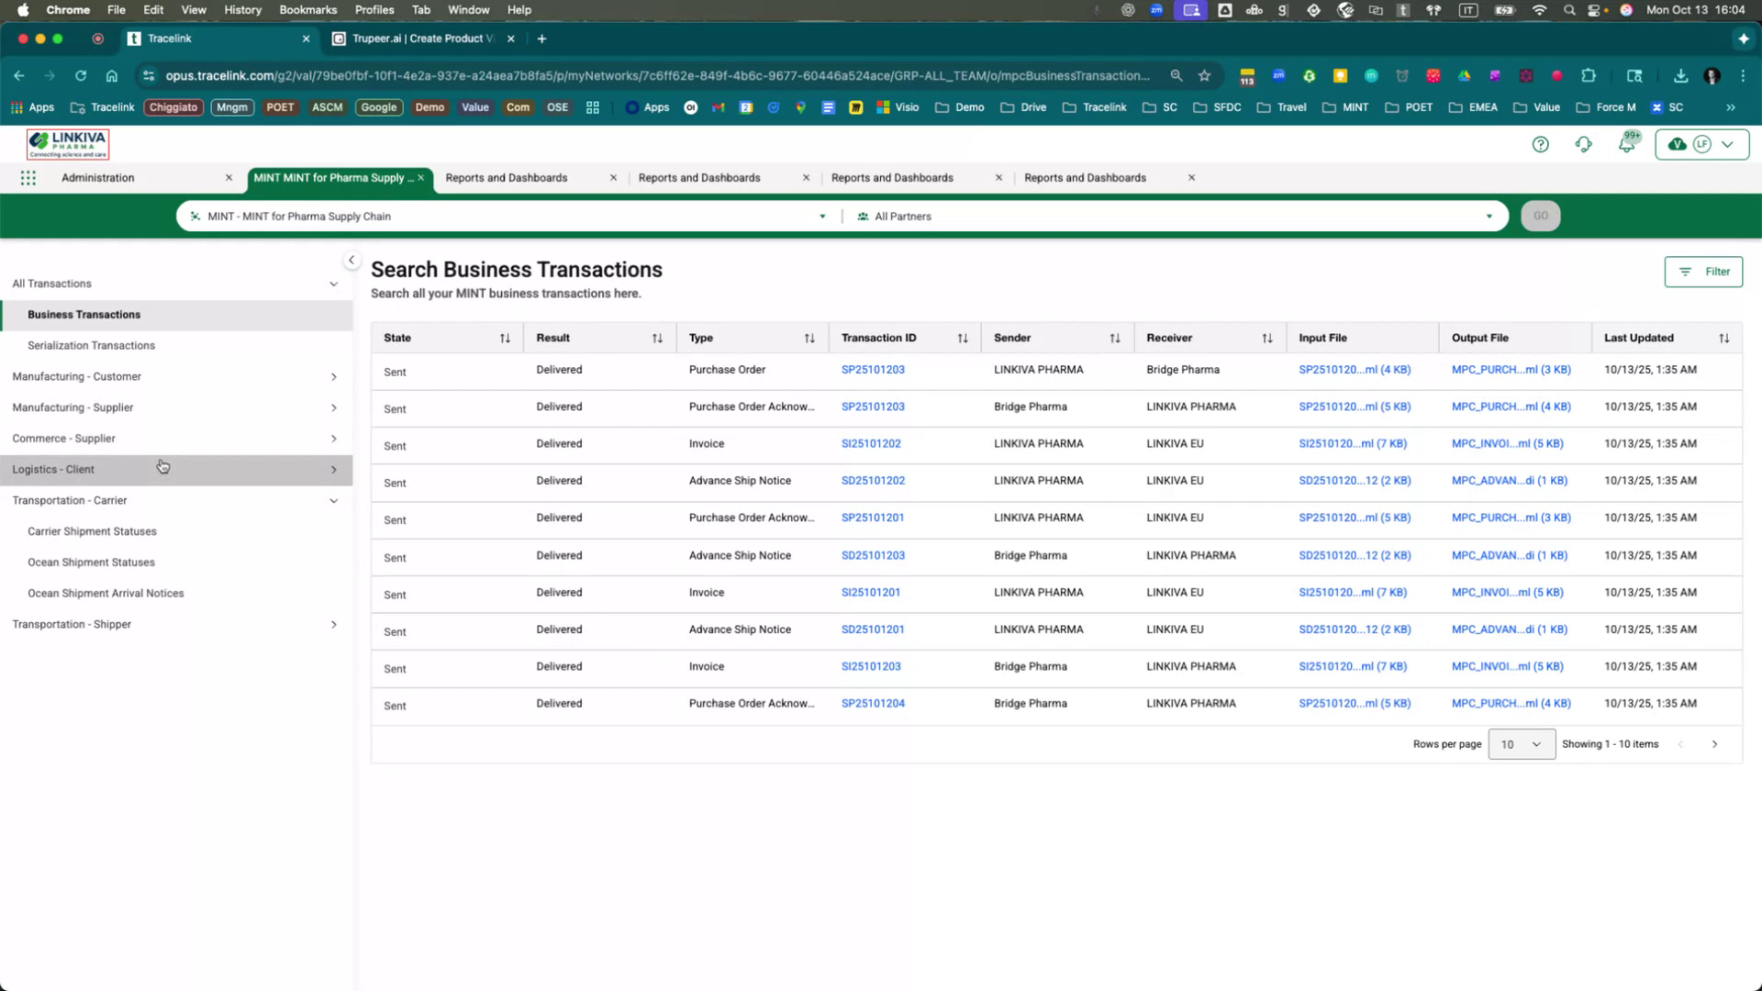Toggle sorting on the State column

pyautogui.click(x=506, y=338)
